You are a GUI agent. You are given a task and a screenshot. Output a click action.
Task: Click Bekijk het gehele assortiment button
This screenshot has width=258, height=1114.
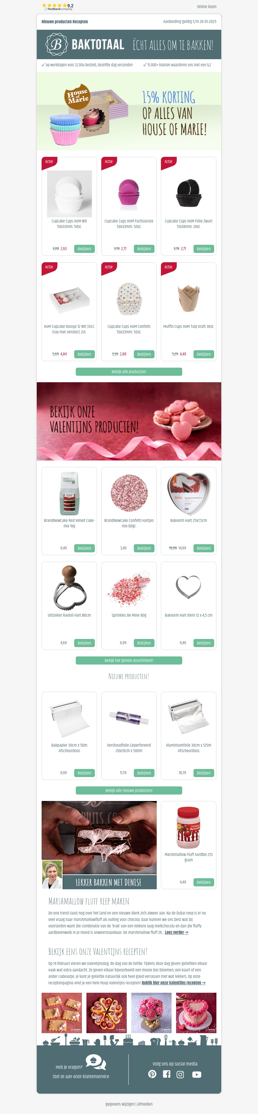[x=129, y=660]
